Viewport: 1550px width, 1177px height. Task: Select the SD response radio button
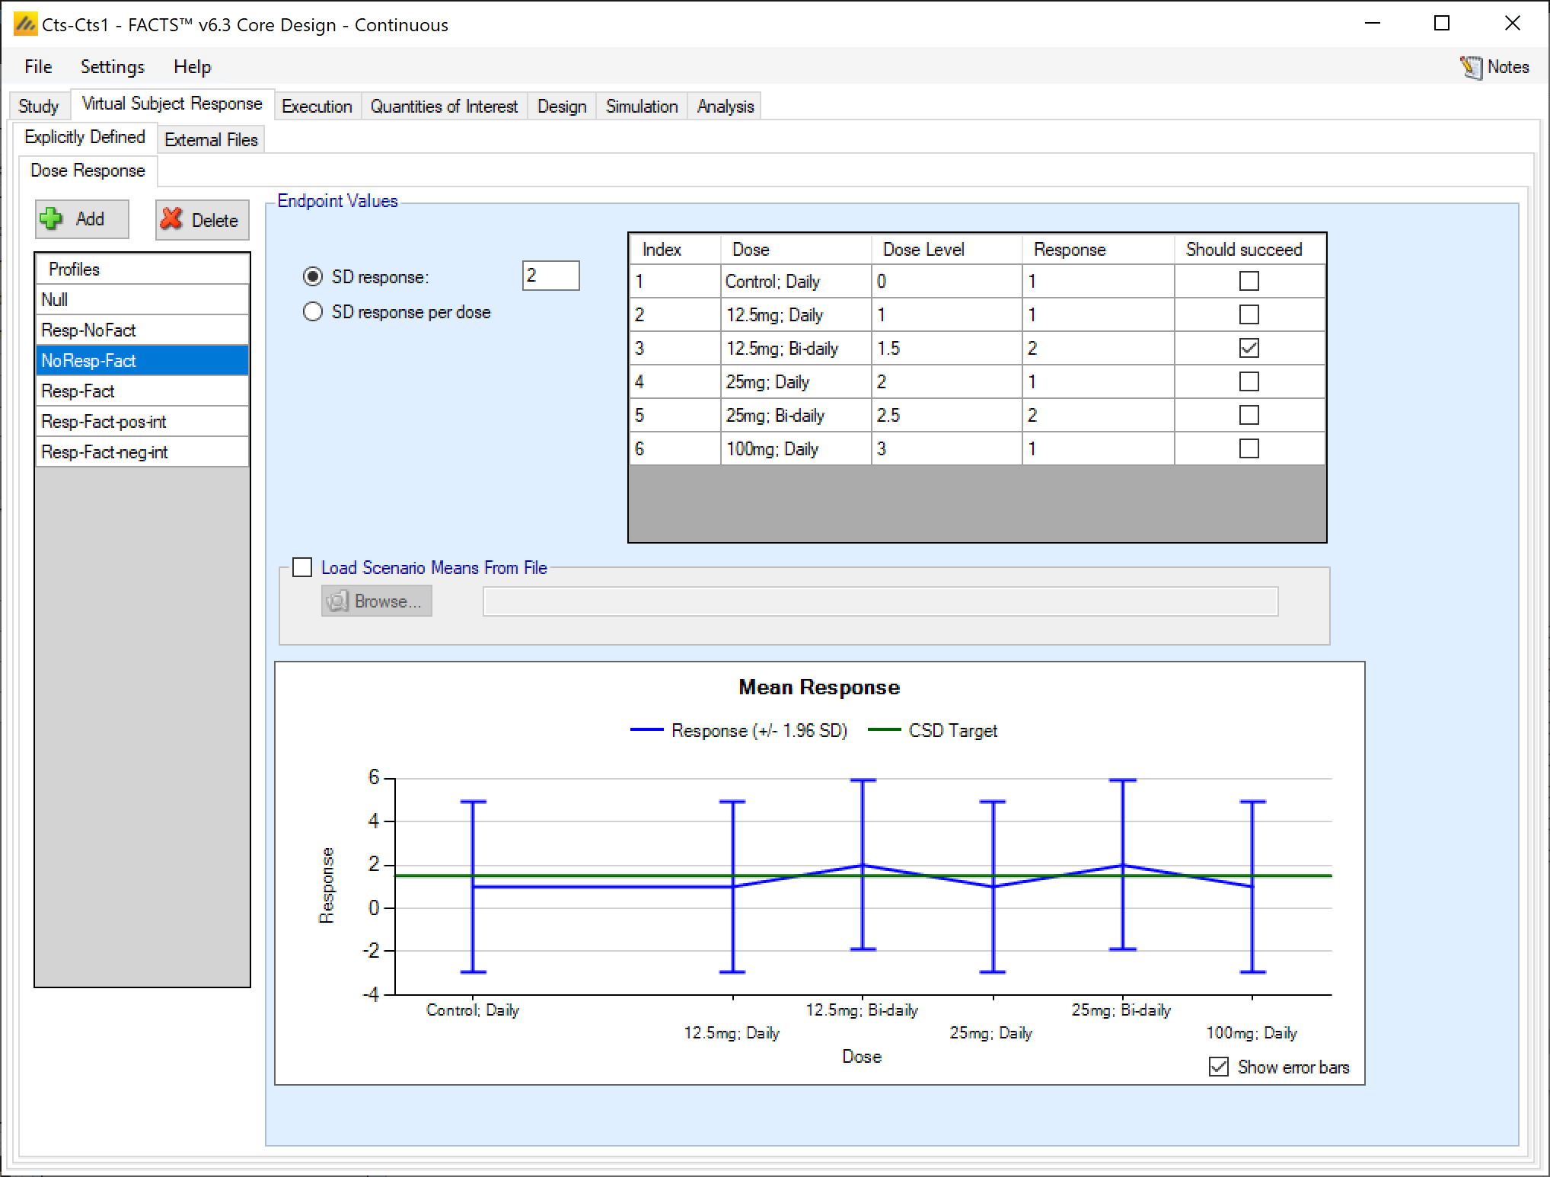click(x=313, y=277)
